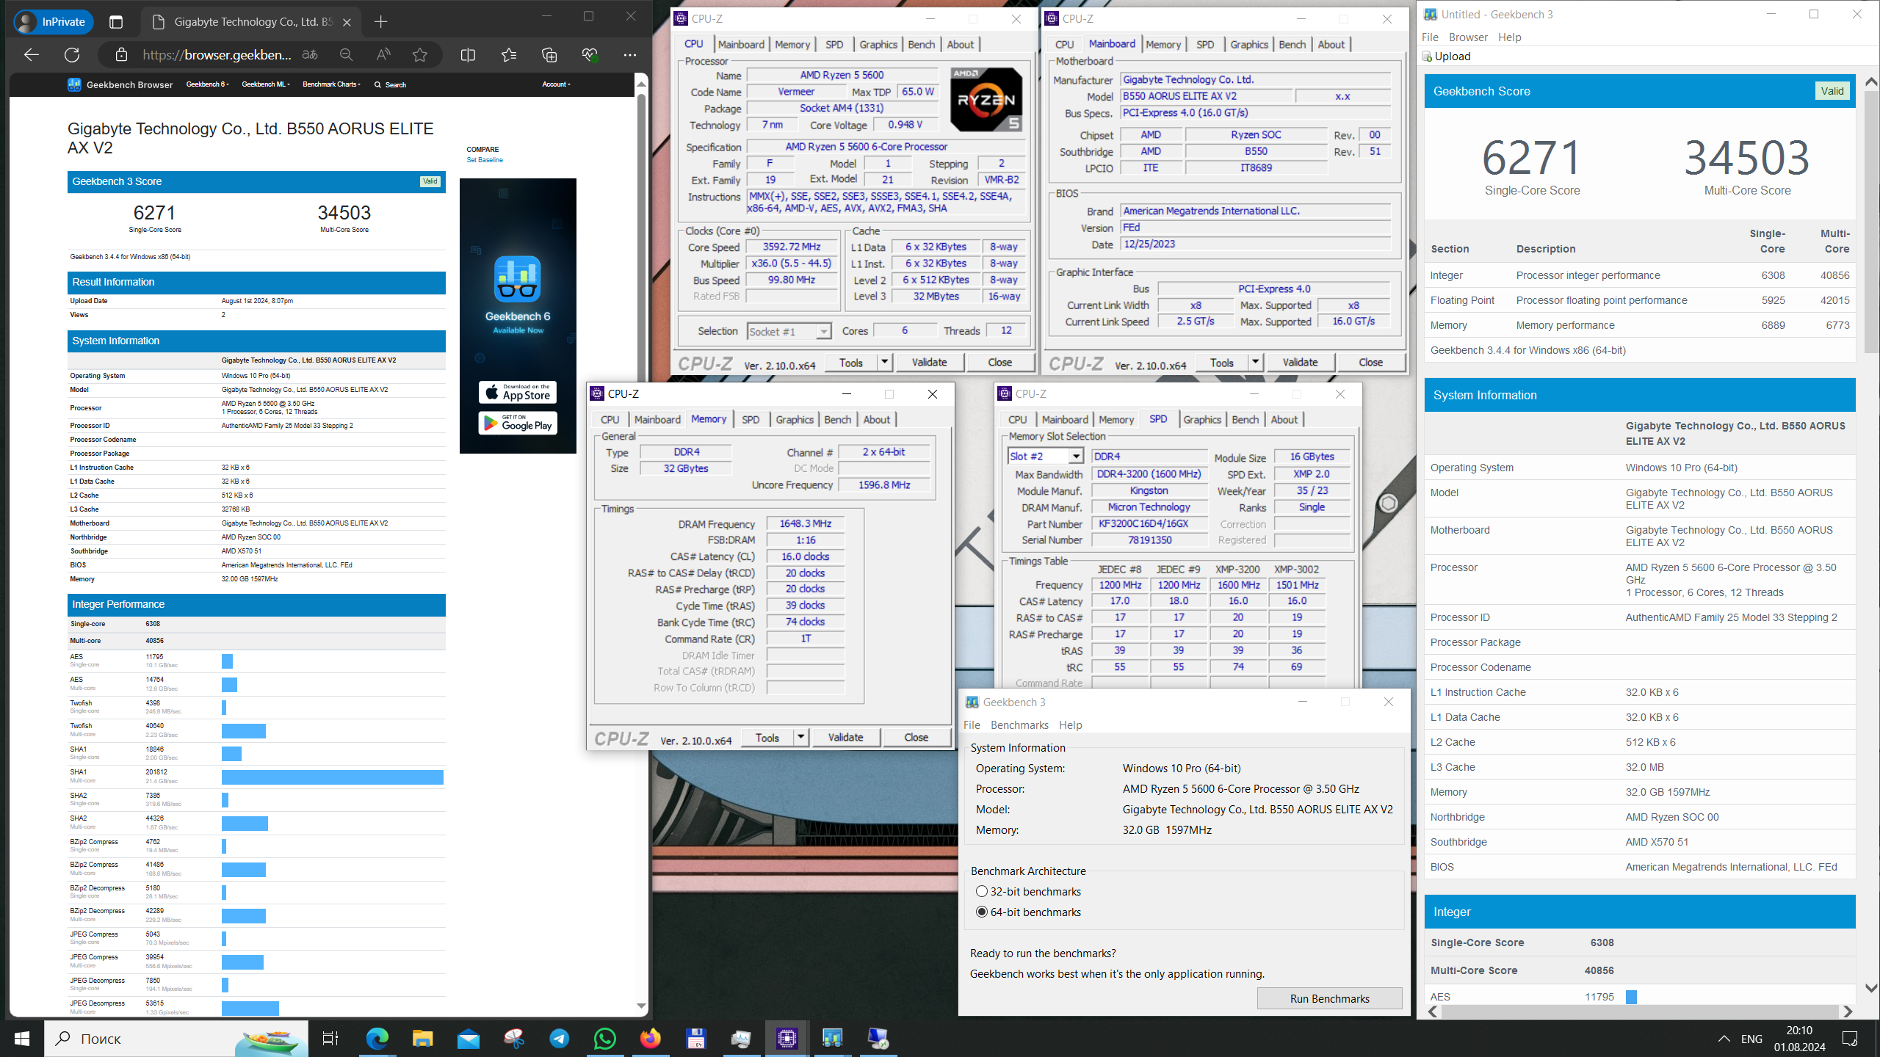1880x1057 pixels.
Task: Click Get it on Google Play badge
Action: tap(518, 423)
